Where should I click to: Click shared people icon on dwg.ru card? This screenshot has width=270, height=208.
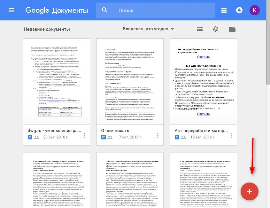tap(36, 137)
